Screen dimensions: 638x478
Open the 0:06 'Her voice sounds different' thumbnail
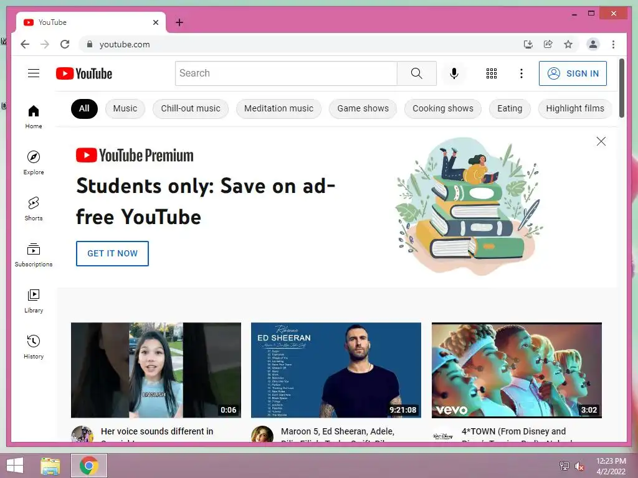[x=156, y=370]
